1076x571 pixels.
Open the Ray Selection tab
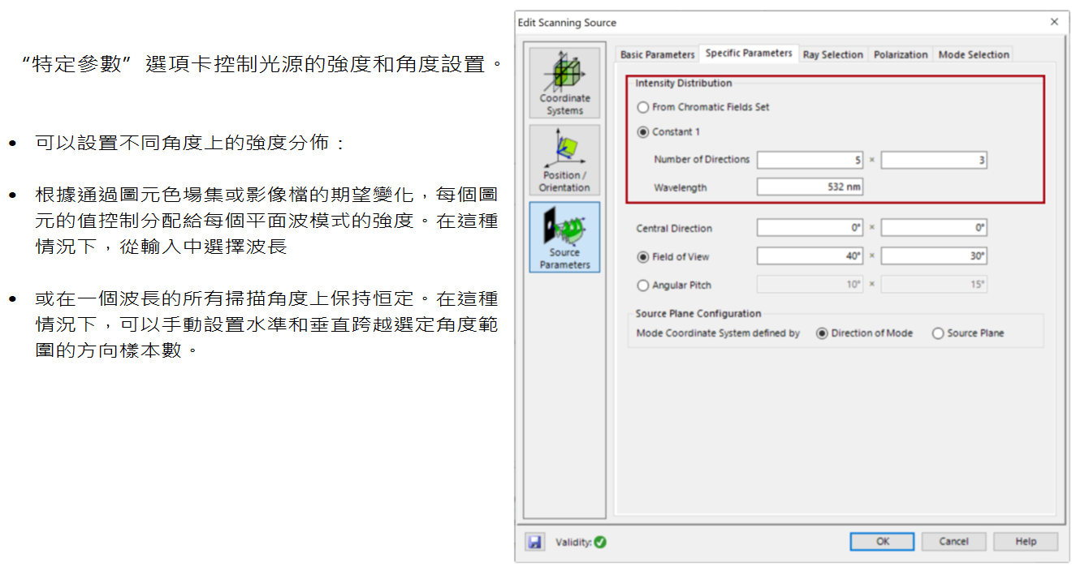[x=832, y=54]
